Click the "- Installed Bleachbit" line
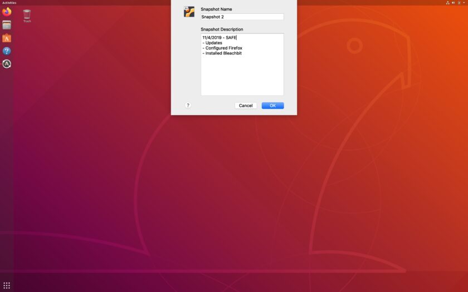The image size is (468, 292). (x=222, y=53)
